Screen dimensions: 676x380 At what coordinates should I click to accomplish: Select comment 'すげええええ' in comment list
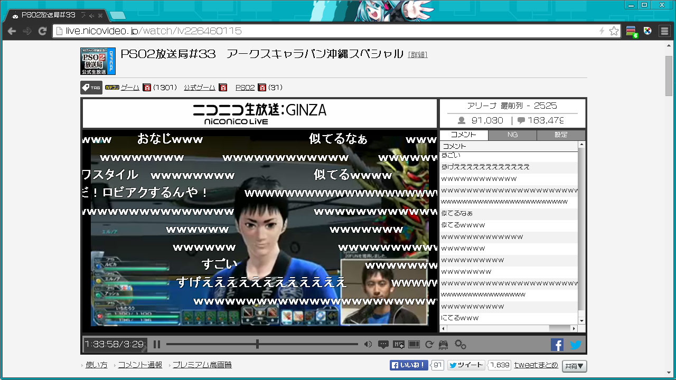pyautogui.click(x=509, y=167)
